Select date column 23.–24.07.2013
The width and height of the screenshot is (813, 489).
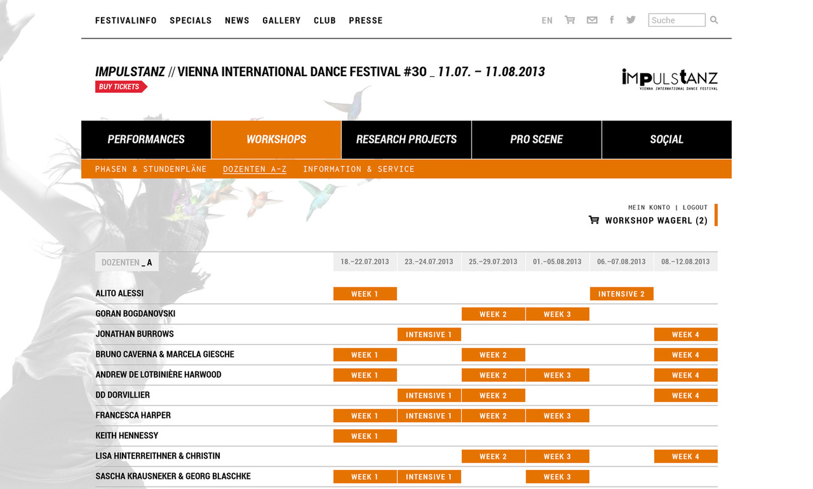[x=429, y=262]
